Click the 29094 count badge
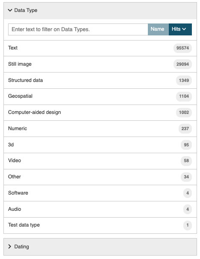This screenshot has width=200, height=259. click(x=182, y=64)
